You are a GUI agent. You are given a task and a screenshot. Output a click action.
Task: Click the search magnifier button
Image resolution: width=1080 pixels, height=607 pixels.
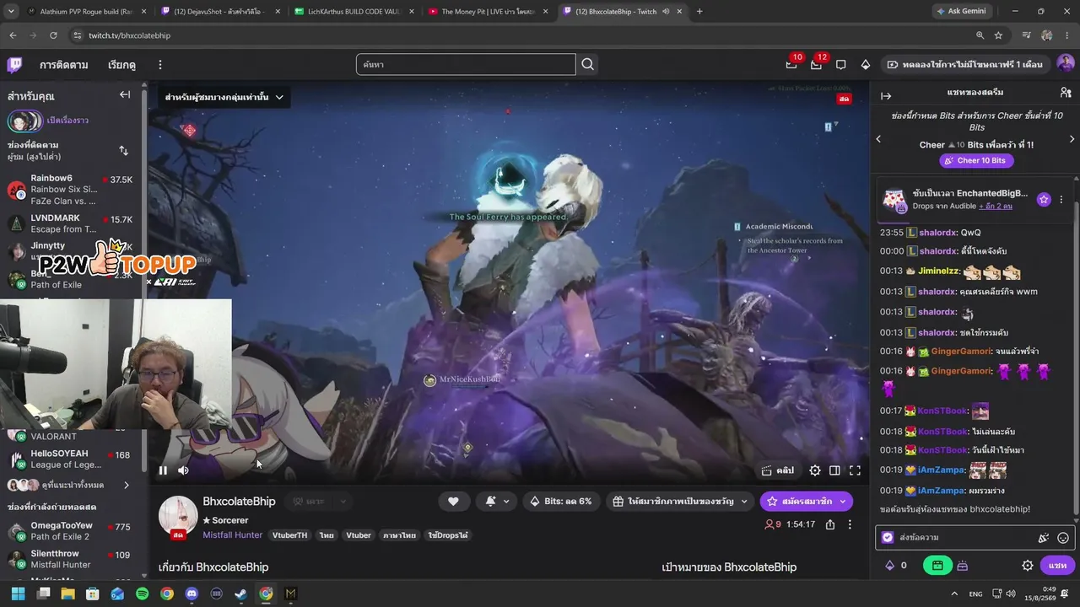pyautogui.click(x=587, y=64)
